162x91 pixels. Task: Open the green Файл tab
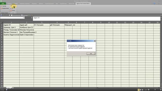pos(3,4)
